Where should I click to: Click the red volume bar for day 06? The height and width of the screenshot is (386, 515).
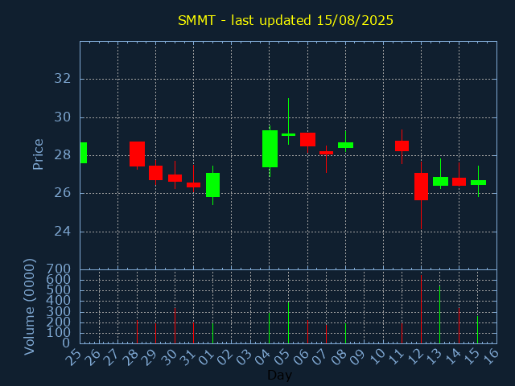[307, 332]
